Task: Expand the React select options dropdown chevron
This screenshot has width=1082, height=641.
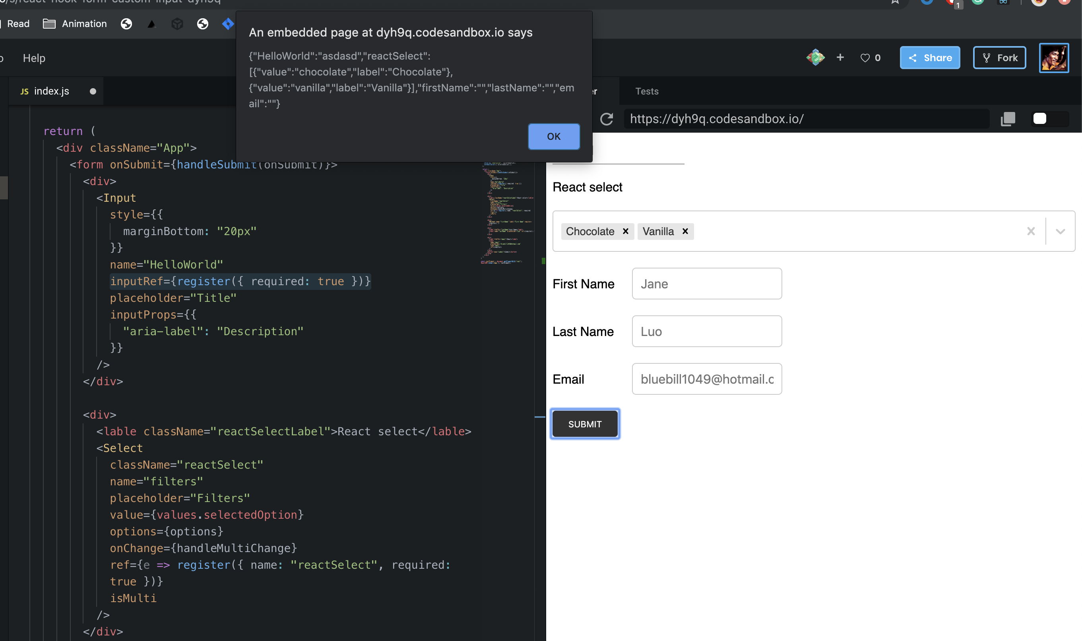Action: coord(1060,231)
